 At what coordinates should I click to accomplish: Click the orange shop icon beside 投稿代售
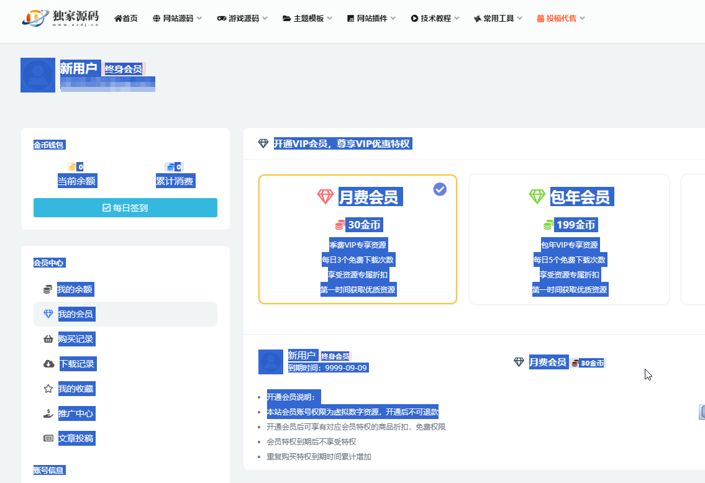pos(540,19)
